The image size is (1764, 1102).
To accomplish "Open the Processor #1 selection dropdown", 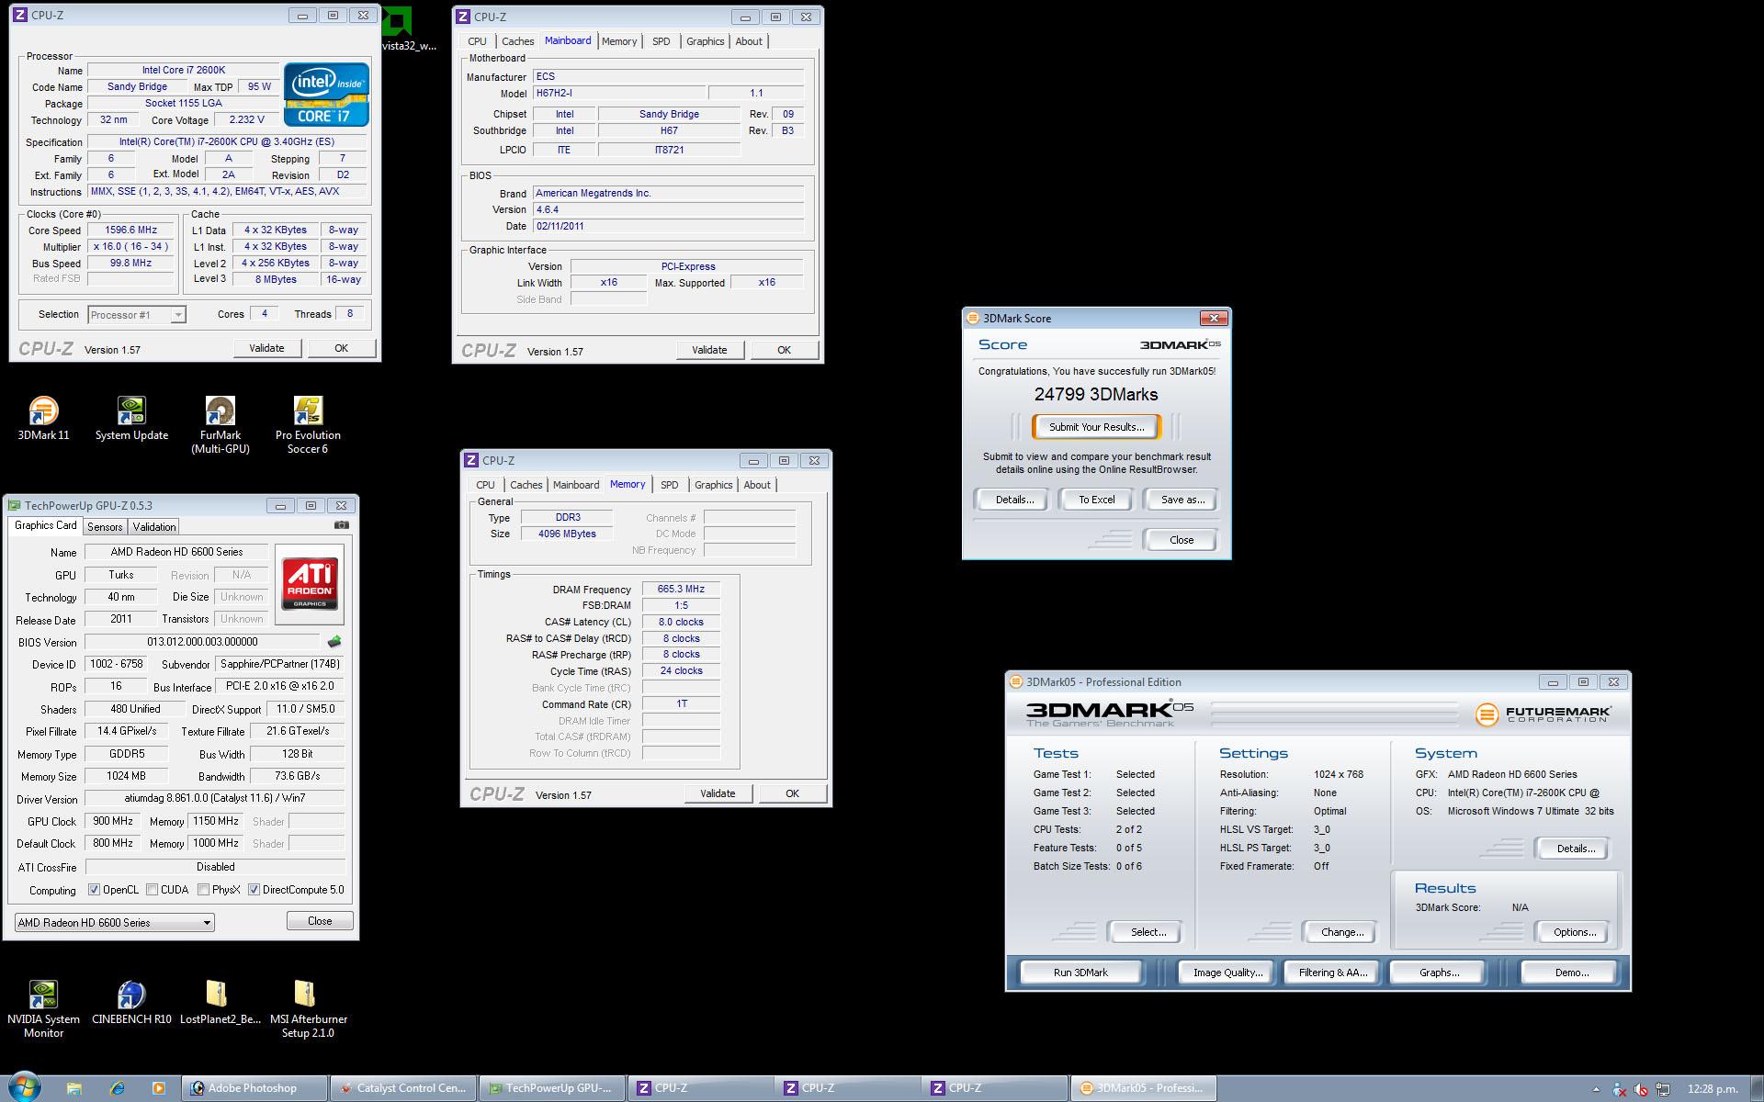I will (x=137, y=315).
